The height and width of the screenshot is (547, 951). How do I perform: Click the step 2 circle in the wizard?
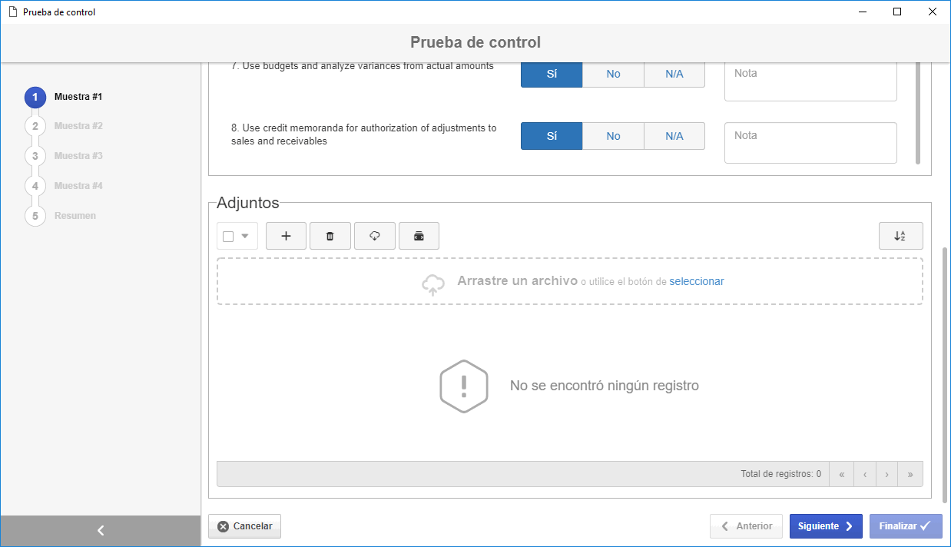click(35, 126)
